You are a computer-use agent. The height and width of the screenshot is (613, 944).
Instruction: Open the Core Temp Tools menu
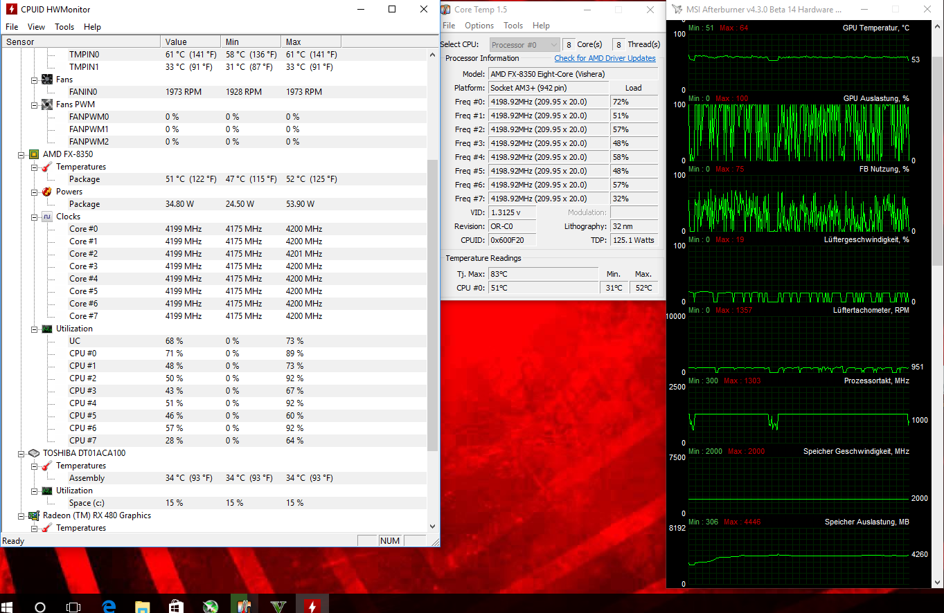coord(513,26)
